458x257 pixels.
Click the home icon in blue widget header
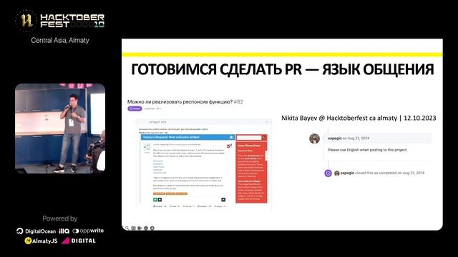pyautogui.click(x=231, y=137)
